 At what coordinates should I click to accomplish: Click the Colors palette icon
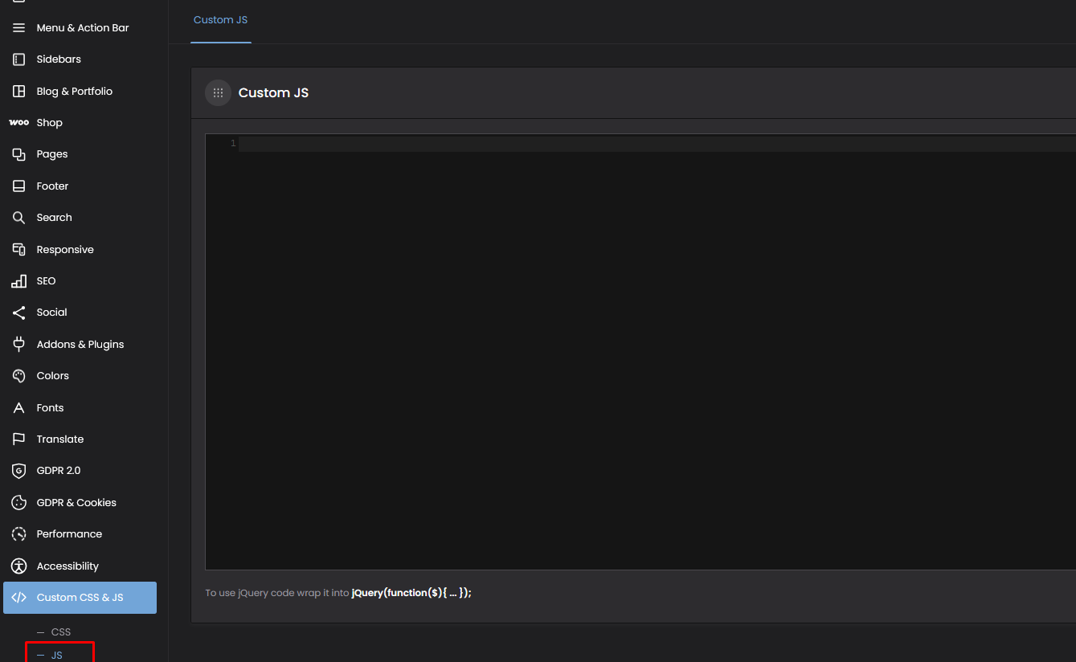pos(19,376)
